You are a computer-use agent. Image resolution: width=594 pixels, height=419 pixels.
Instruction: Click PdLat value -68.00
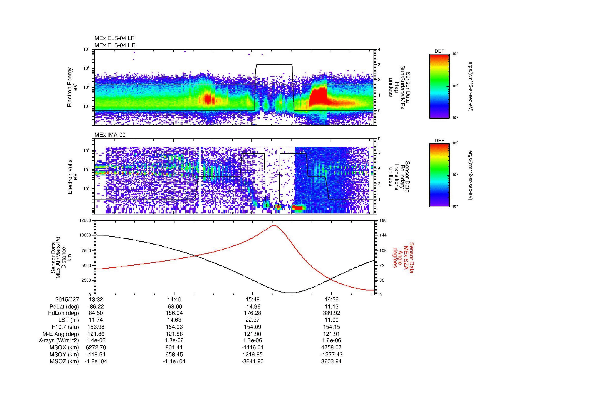click(x=174, y=307)
